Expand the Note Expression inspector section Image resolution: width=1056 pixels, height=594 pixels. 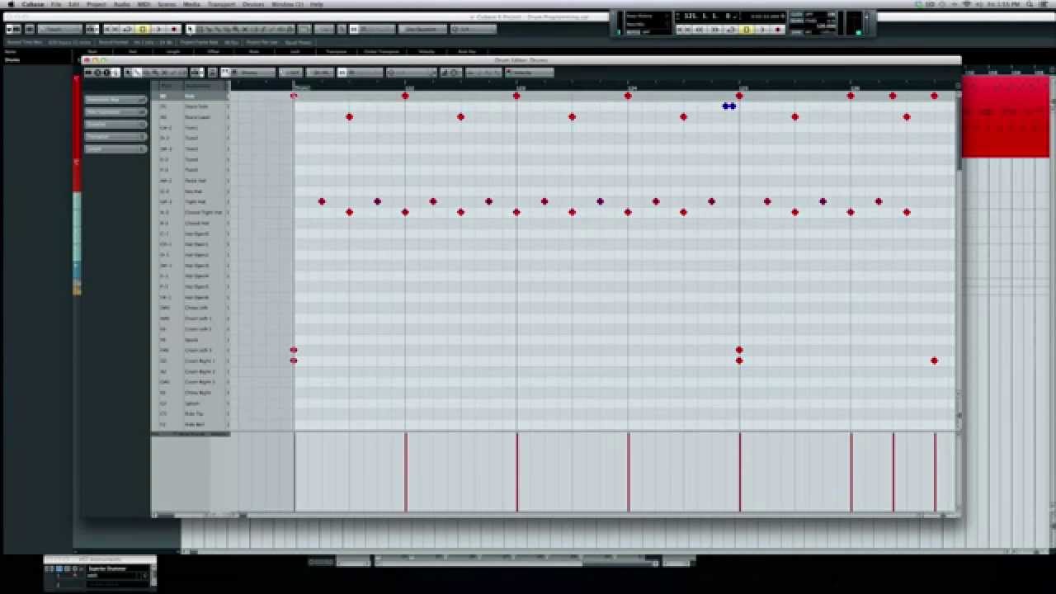[x=115, y=111]
